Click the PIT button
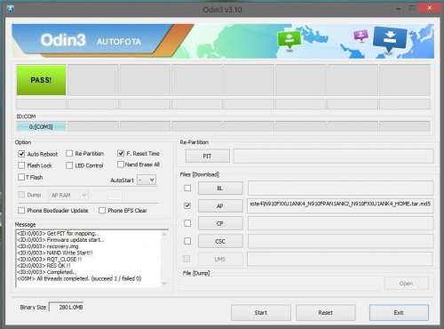 coord(207,156)
